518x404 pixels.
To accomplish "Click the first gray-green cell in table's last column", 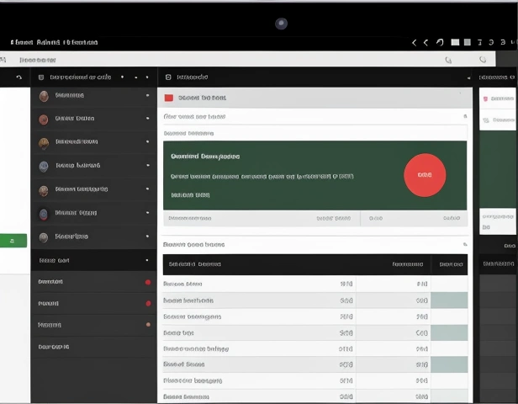I will [x=449, y=300].
